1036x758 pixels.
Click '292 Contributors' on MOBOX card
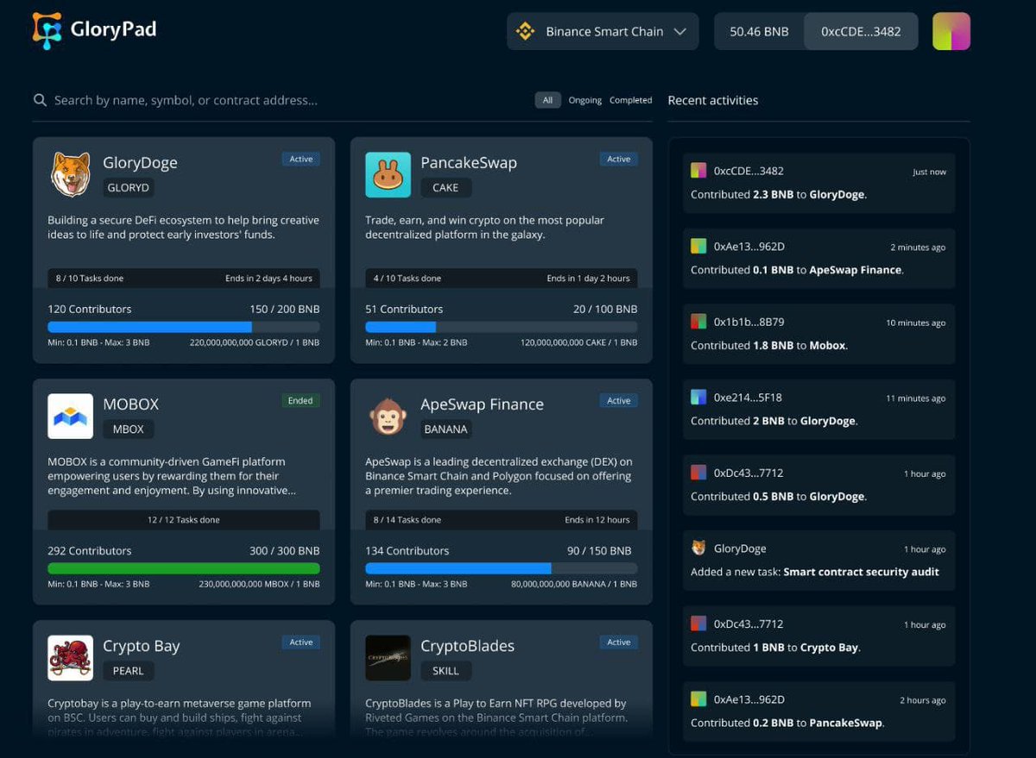pyautogui.click(x=90, y=550)
